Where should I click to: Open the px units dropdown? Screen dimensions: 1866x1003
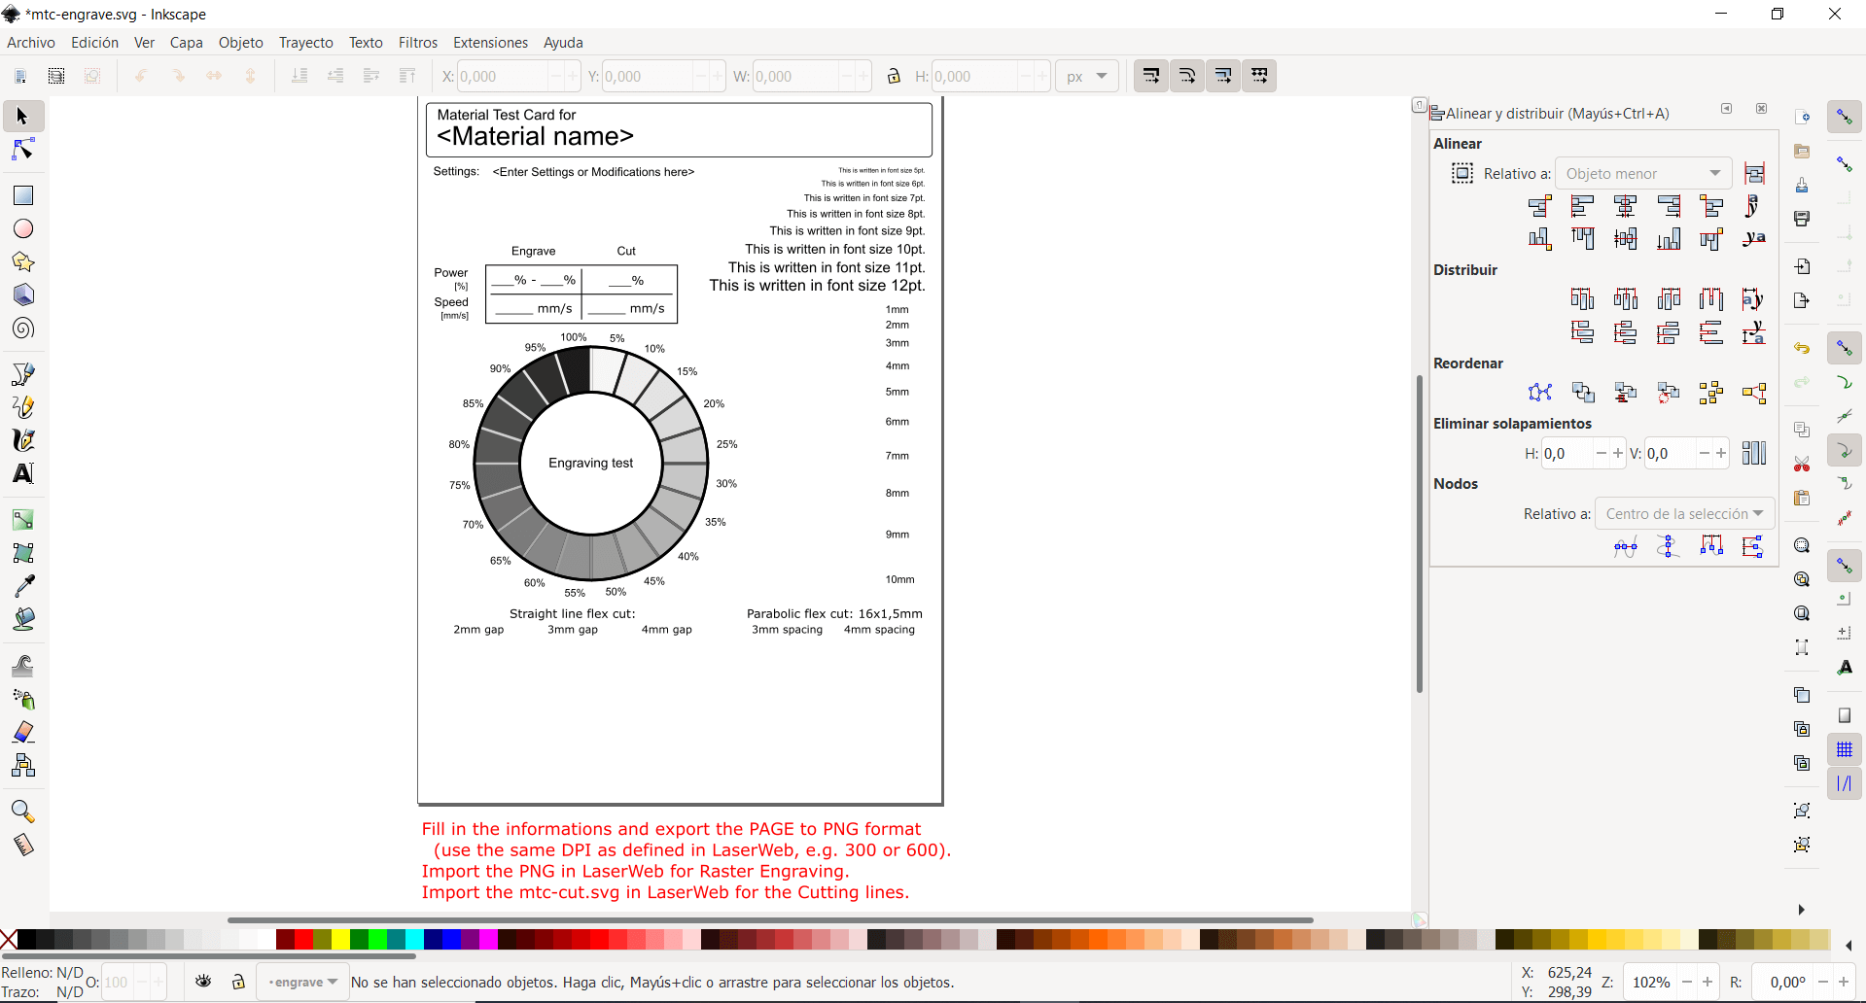[1087, 76]
